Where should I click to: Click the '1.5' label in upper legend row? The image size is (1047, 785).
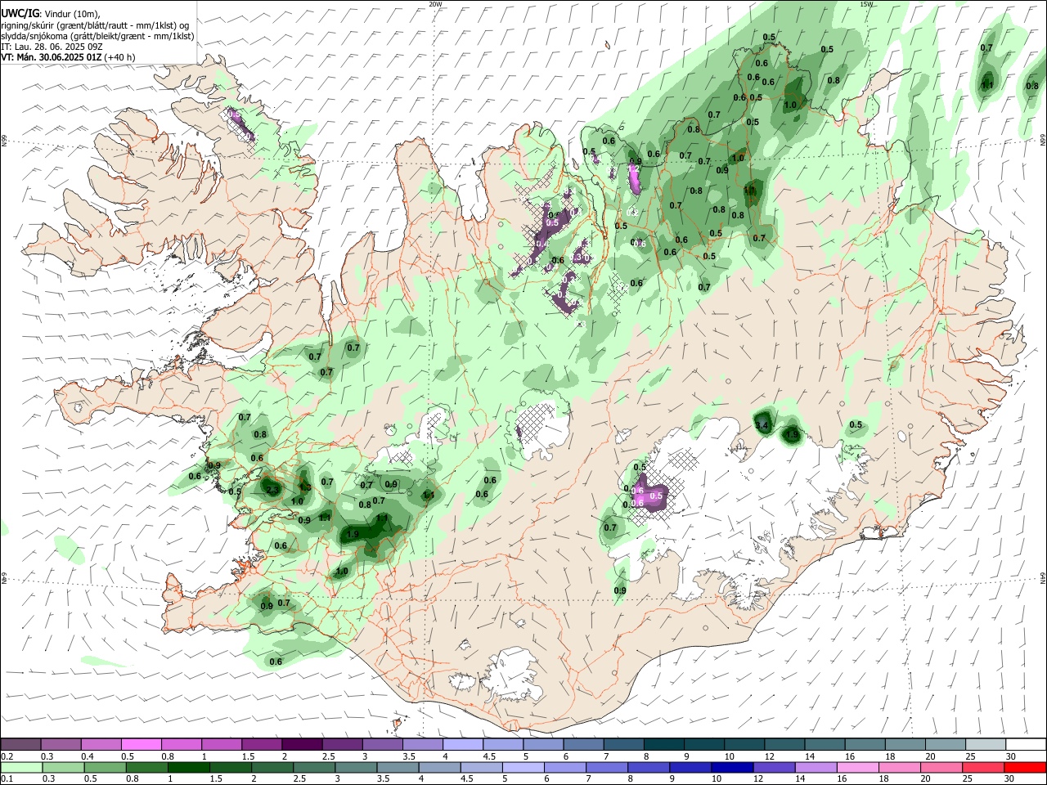(248, 756)
